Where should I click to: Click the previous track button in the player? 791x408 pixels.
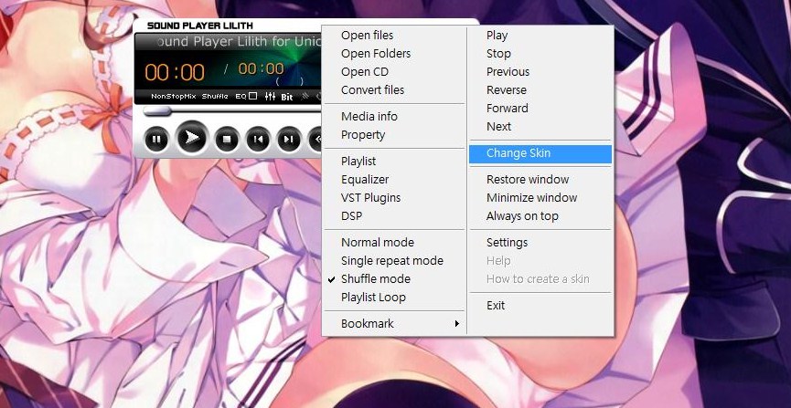(x=258, y=139)
